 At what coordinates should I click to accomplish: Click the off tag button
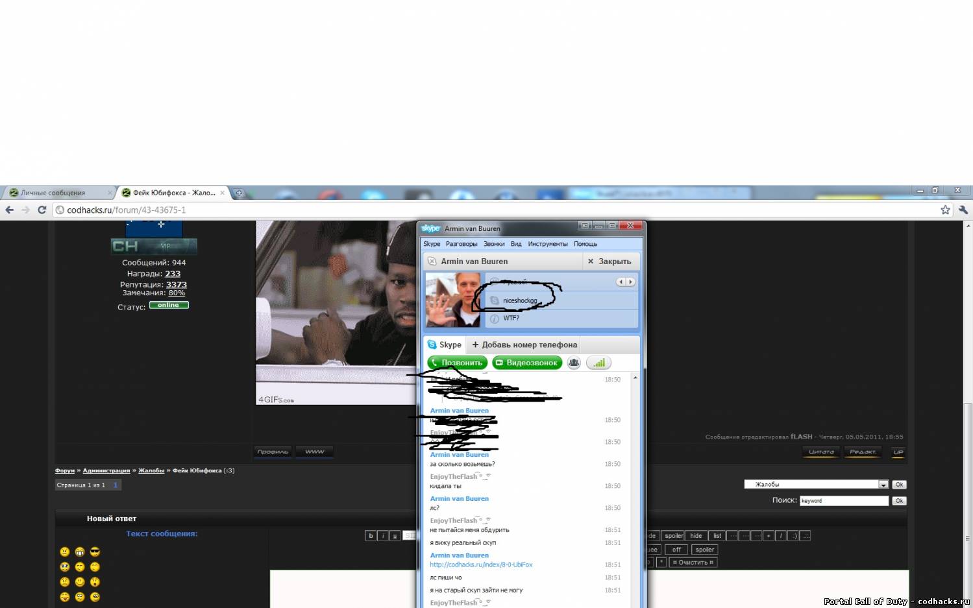pos(676,549)
